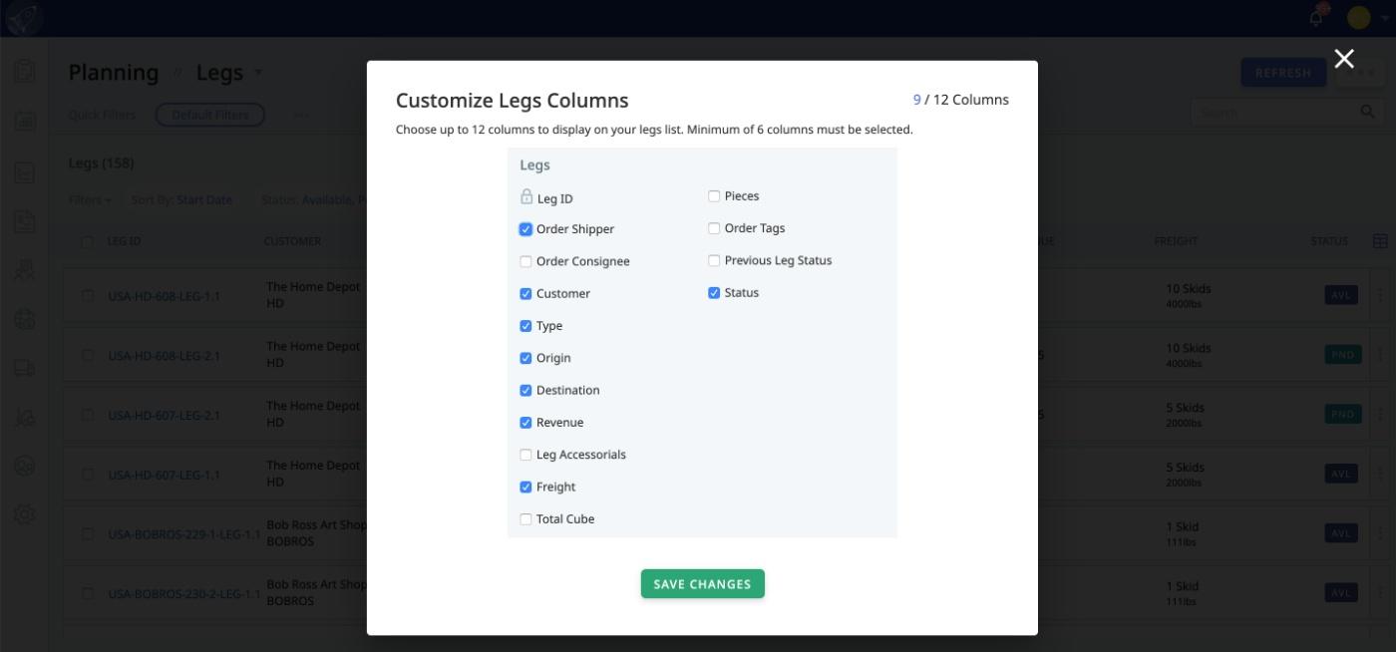Click the 'Customize Legs Columns' dialog title
This screenshot has width=1396, height=652.
[512, 101]
